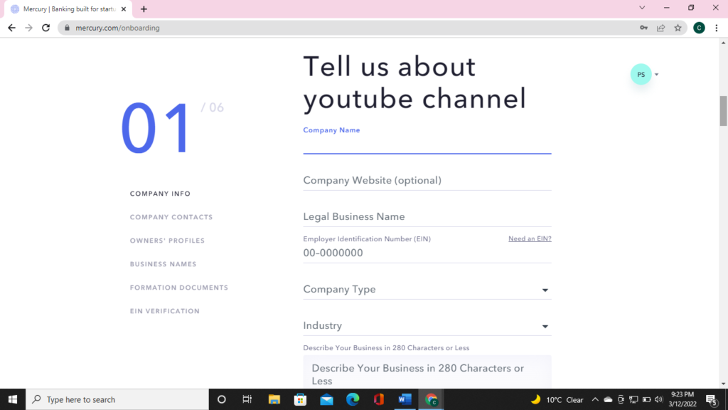Image resolution: width=728 pixels, height=410 pixels.
Task: Click the Company Website (optional) field
Action: 427,180
